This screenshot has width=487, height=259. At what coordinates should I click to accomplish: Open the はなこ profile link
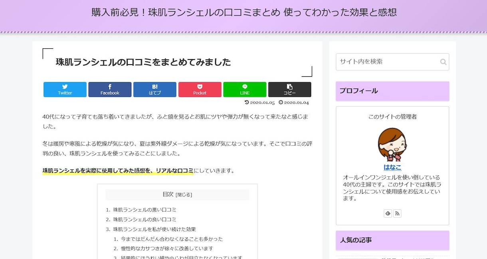pyautogui.click(x=392, y=167)
